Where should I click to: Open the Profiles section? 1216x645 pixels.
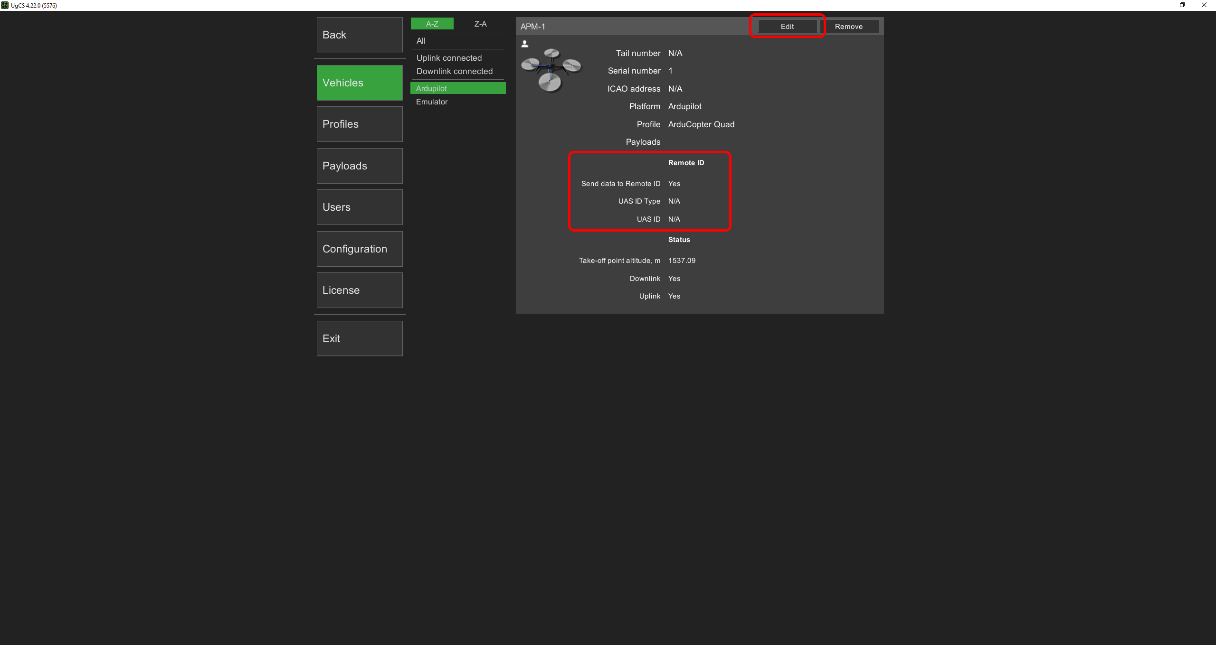[x=359, y=124]
